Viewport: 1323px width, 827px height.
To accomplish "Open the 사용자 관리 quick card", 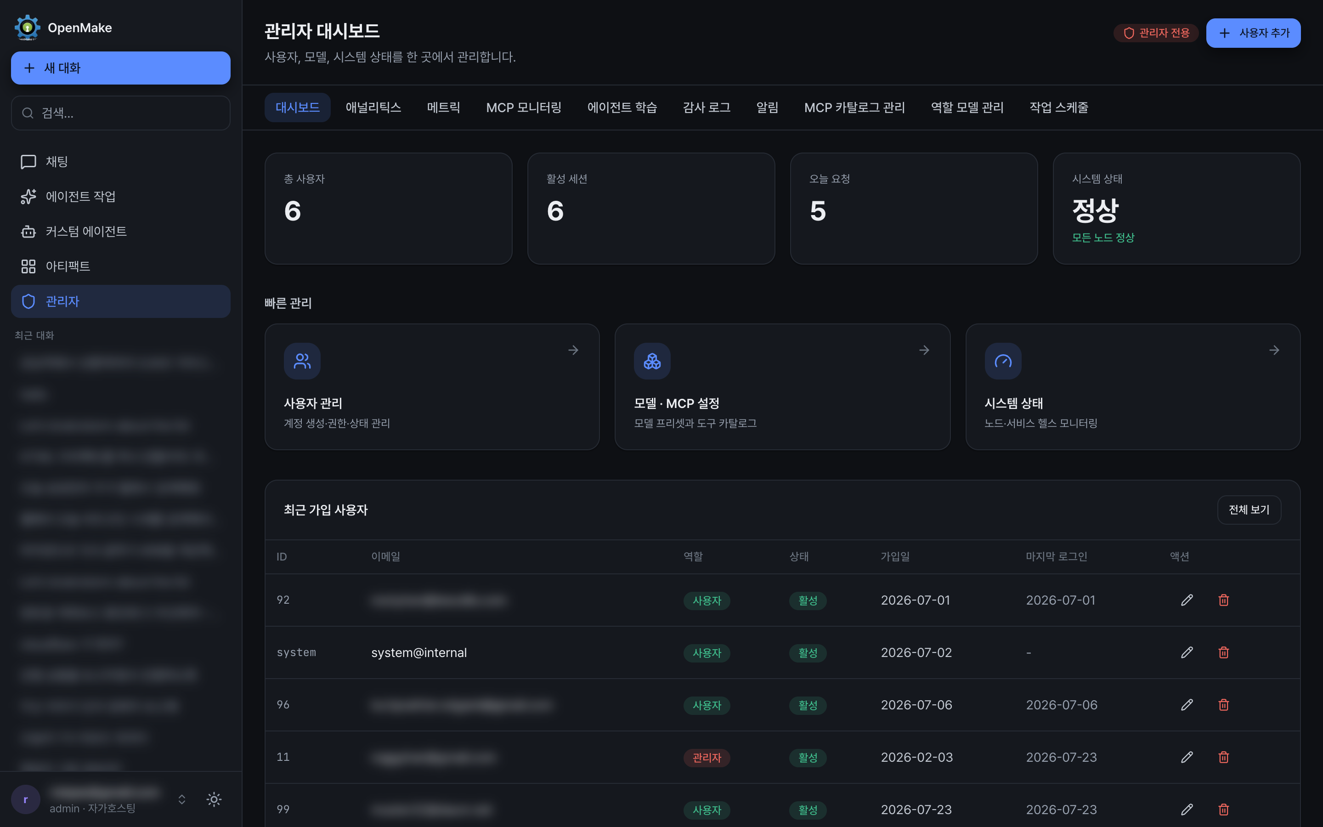I will click(x=432, y=387).
